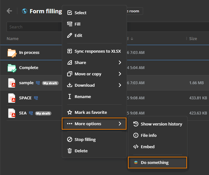Click the version history clock icon
The height and width of the screenshot is (175, 209).
[136, 124]
